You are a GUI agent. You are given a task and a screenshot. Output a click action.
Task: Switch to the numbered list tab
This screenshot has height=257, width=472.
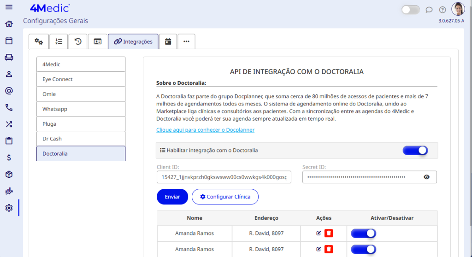(59, 41)
